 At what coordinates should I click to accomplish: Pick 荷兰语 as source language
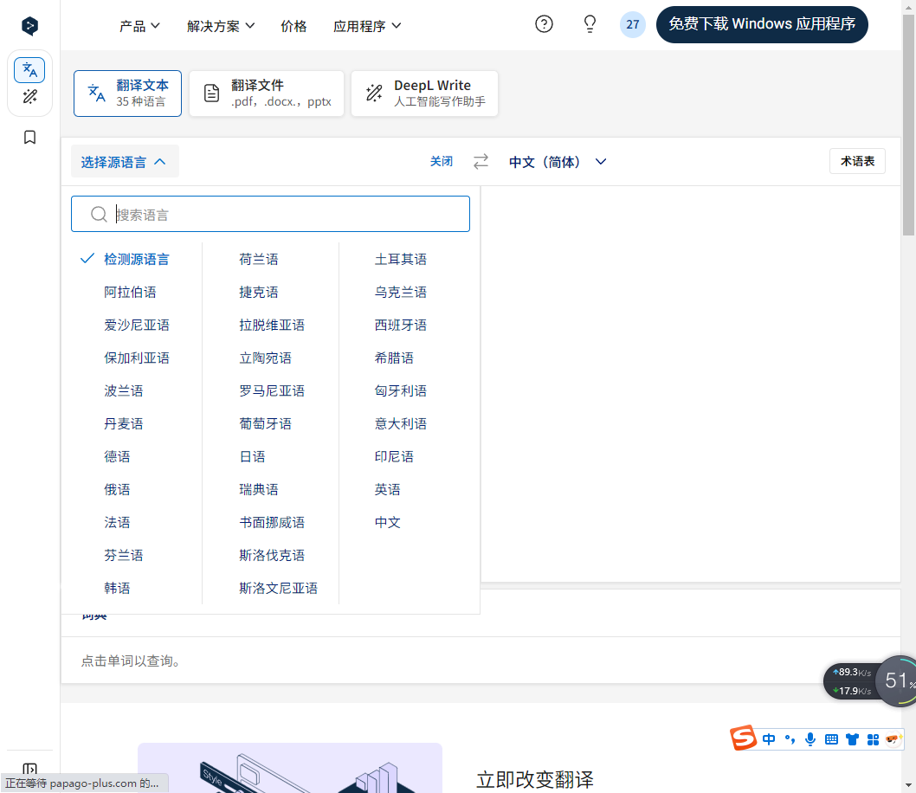259,259
